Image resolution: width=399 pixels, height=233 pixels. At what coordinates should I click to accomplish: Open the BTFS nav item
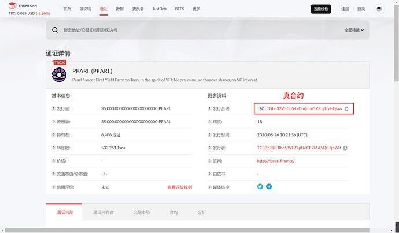[179, 9]
